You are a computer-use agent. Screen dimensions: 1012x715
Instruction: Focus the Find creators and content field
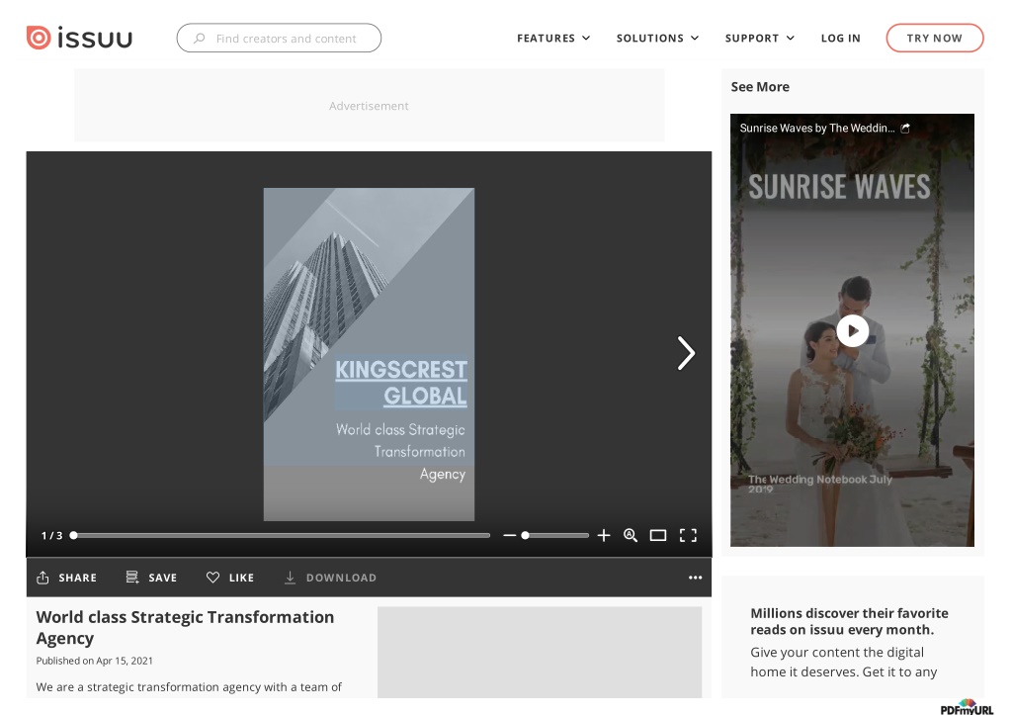(279, 39)
